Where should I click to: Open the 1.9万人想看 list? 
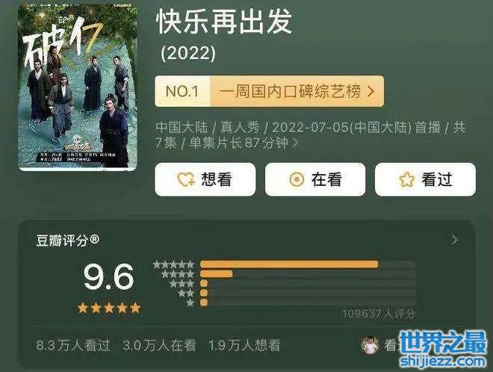244,345
